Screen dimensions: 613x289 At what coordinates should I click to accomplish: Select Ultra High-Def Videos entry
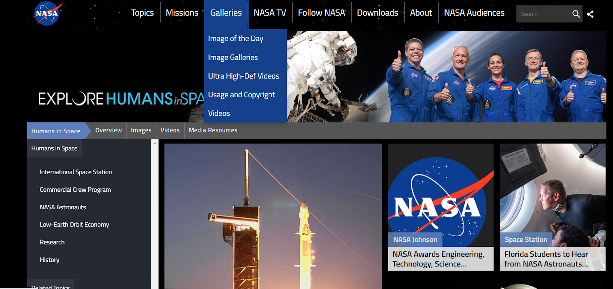244,76
